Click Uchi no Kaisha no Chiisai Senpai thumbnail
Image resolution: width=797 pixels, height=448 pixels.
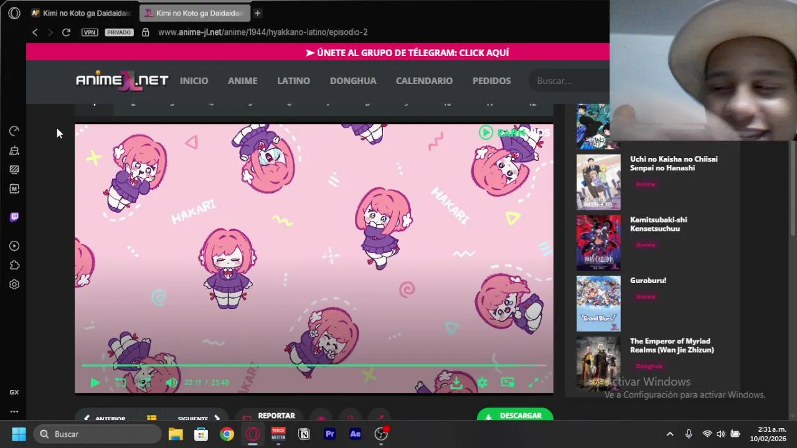tap(598, 182)
